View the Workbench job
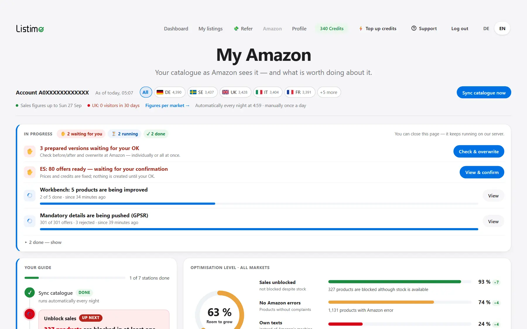The width and height of the screenshot is (527, 329). [x=493, y=196]
